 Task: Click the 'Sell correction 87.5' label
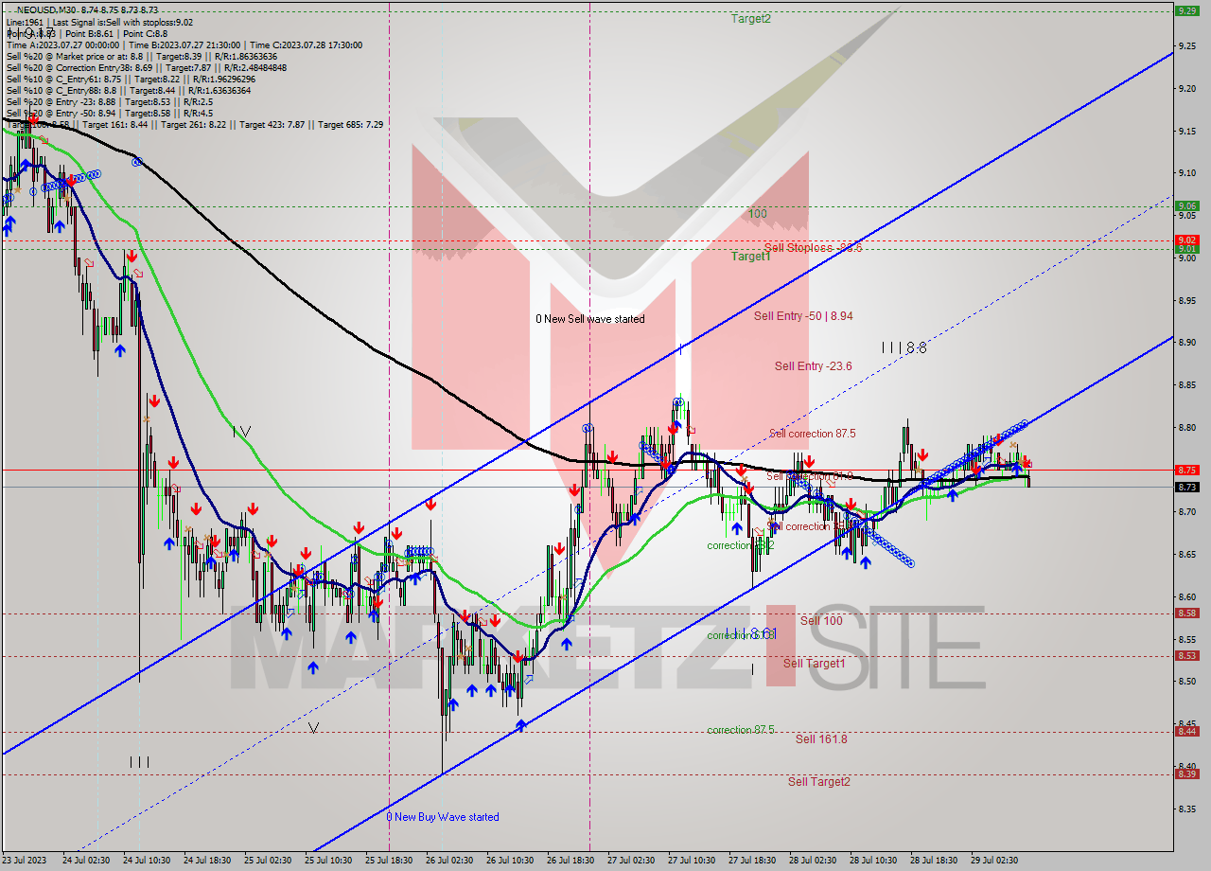coord(812,434)
